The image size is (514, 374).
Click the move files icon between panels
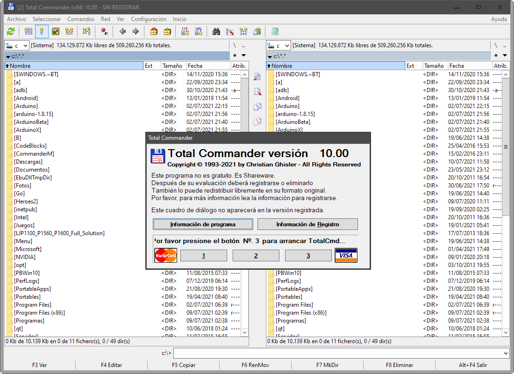[x=257, y=122]
